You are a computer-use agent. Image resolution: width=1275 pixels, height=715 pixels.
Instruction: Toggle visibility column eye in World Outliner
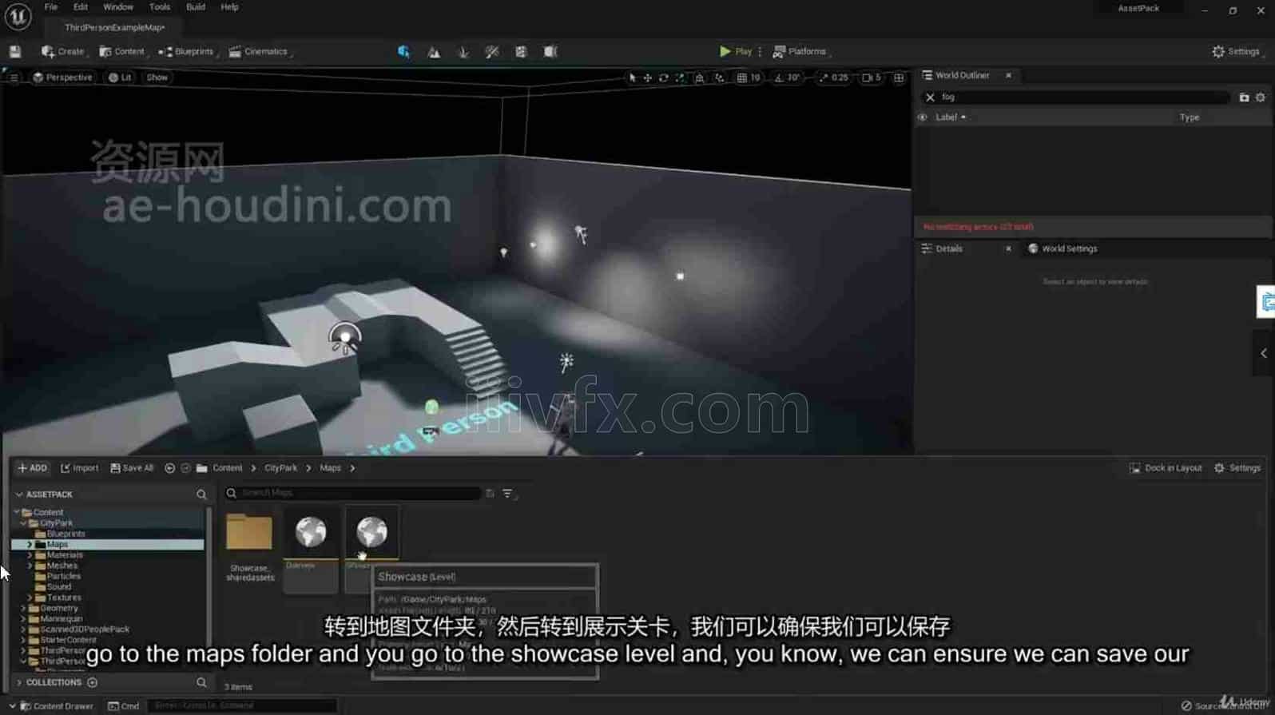click(x=923, y=117)
